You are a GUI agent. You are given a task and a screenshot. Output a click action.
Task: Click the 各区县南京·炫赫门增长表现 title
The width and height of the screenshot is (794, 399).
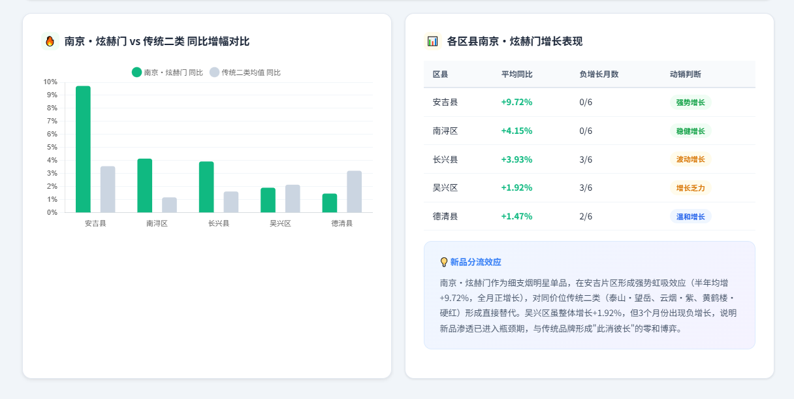515,41
